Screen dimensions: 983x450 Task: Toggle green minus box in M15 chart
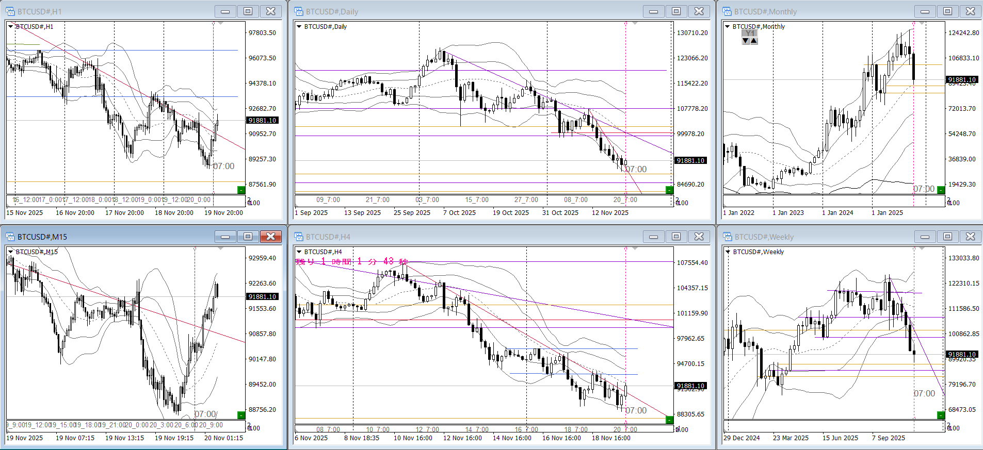click(241, 415)
